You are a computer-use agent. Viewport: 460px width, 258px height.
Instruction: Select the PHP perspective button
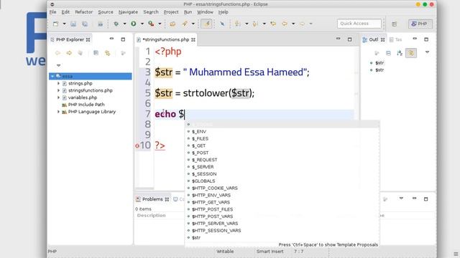click(x=420, y=24)
